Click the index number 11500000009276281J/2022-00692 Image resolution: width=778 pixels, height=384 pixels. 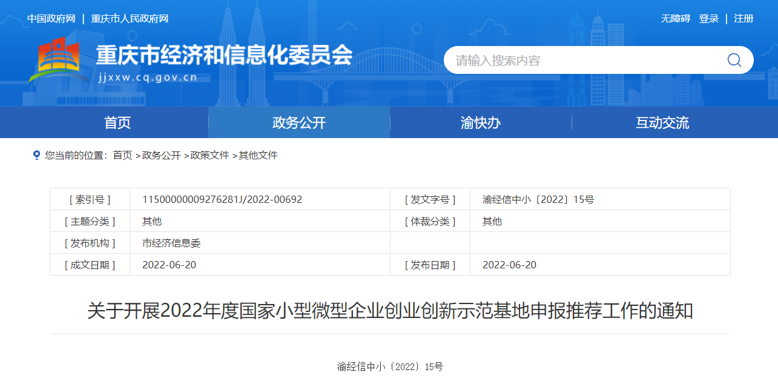[x=222, y=199]
